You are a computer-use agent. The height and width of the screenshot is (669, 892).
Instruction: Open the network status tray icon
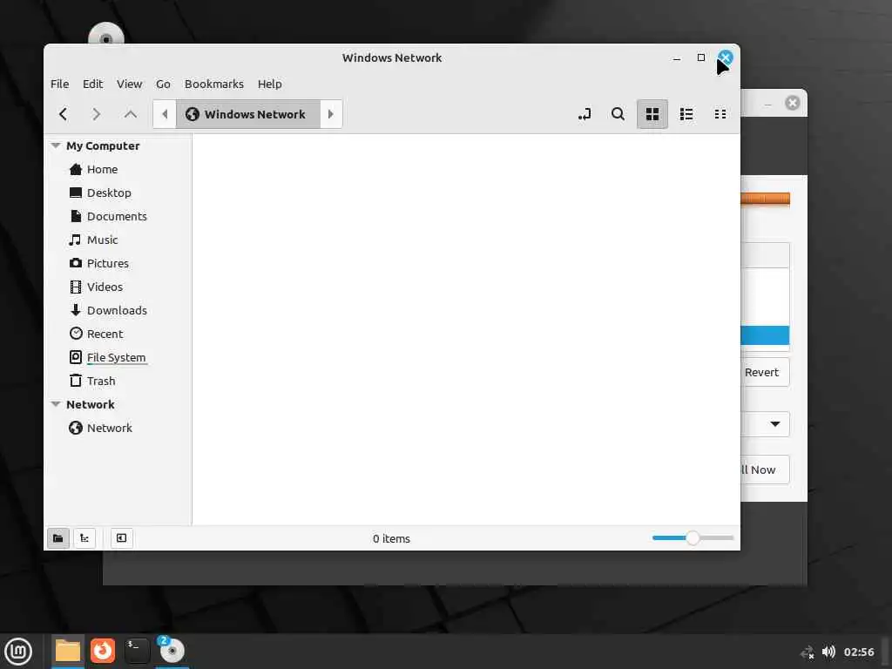coord(808,652)
